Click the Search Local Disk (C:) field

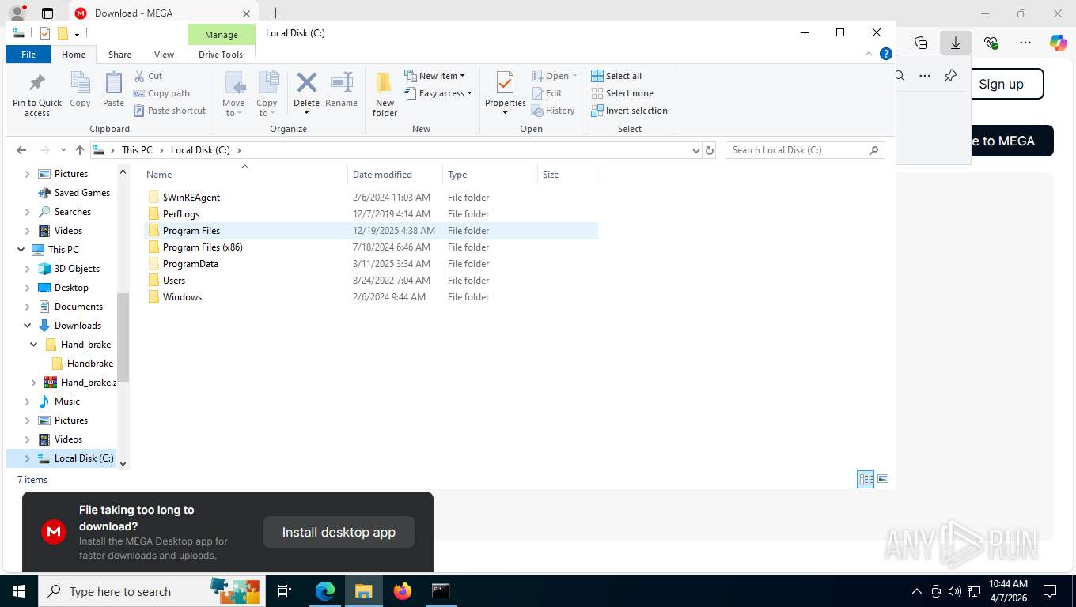pos(805,150)
